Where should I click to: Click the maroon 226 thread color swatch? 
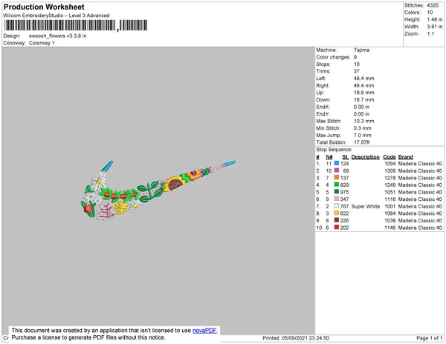pos(337,220)
